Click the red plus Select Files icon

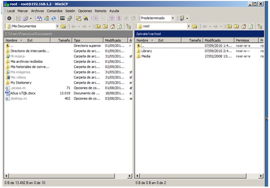tap(96, 18)
